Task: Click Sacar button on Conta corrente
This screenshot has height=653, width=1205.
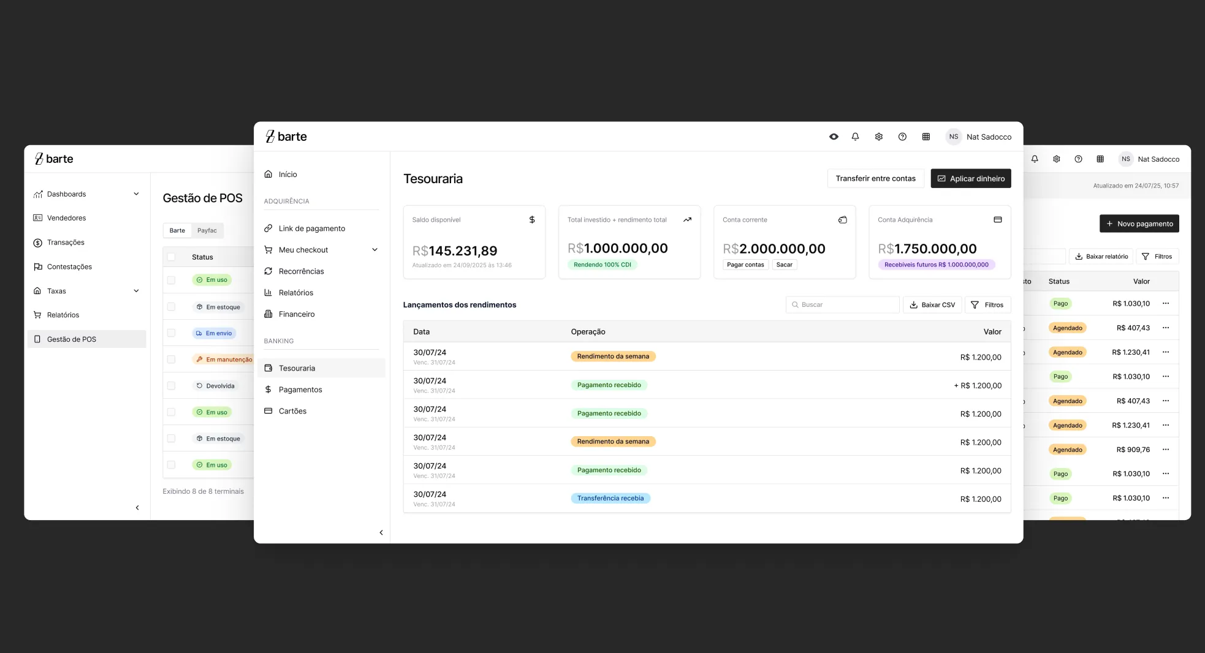Action: (784, 265)
